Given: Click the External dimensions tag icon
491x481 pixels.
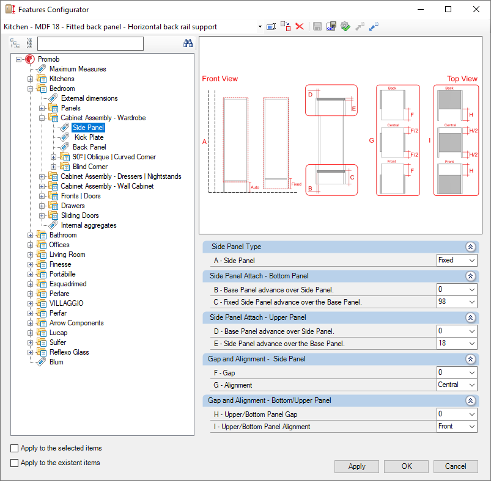Looking at the screenshot, I should coord(53,98).
